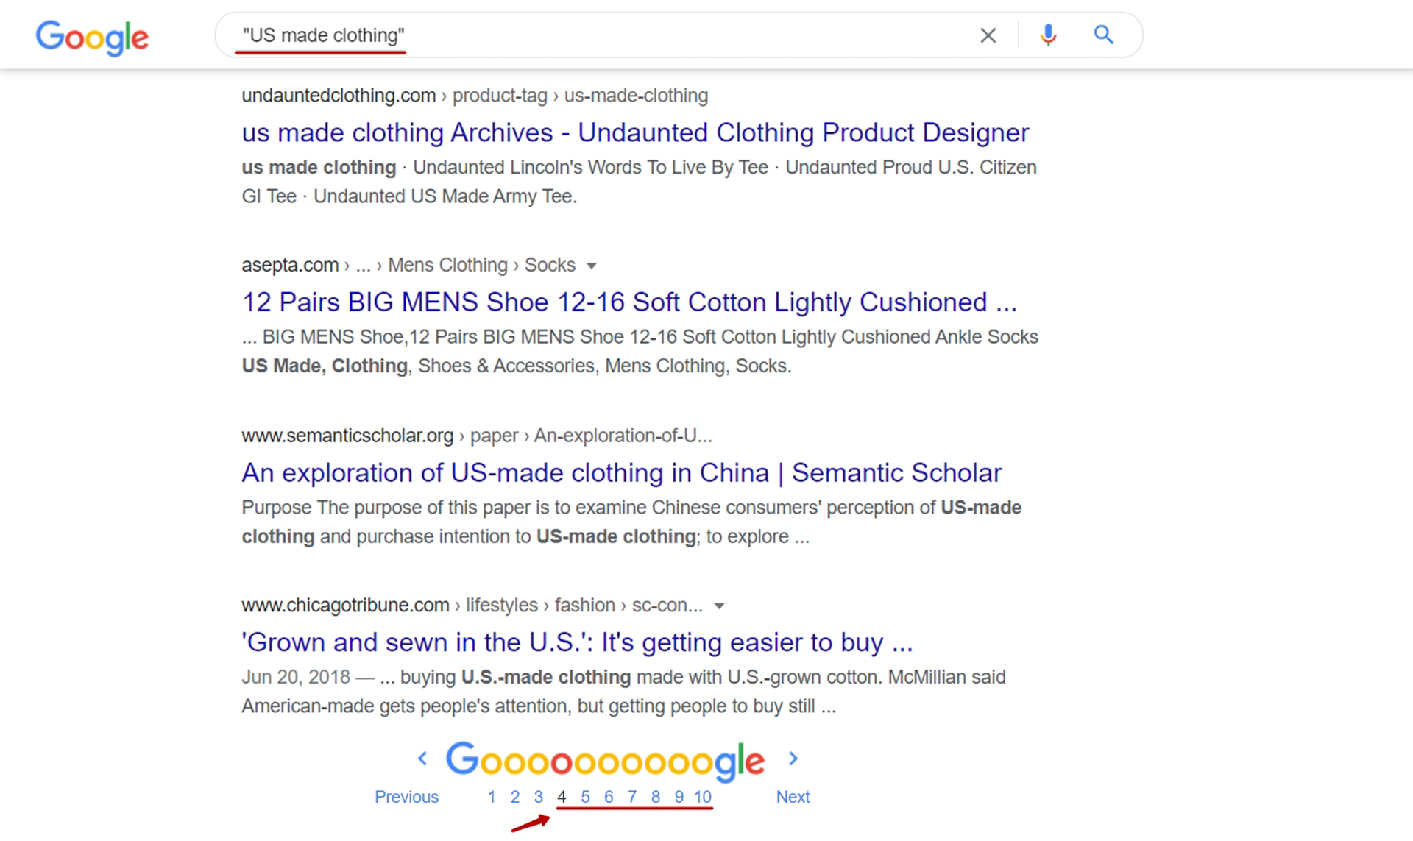
Task: Click the Next link
Action: click(x=793, y=796)
